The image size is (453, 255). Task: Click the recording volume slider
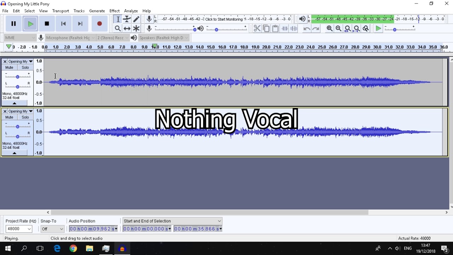click(x=175, y=29)
